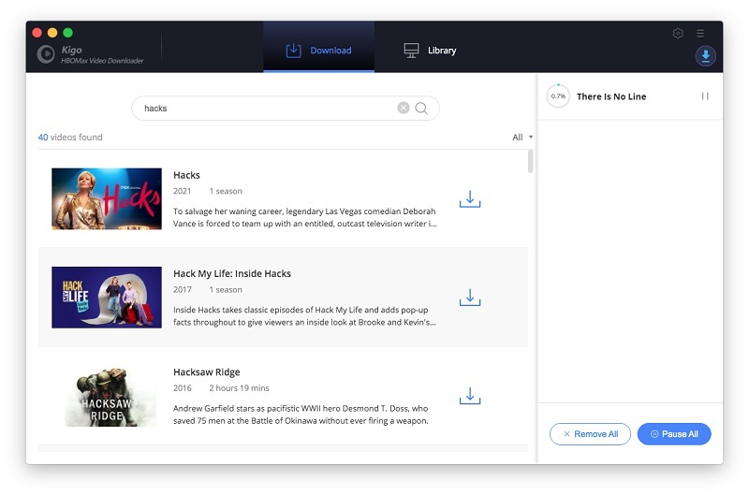Pause the There Is No Line download
This screenshot has height=495, width=749.
pyautogui.click(x=705, y=96)
